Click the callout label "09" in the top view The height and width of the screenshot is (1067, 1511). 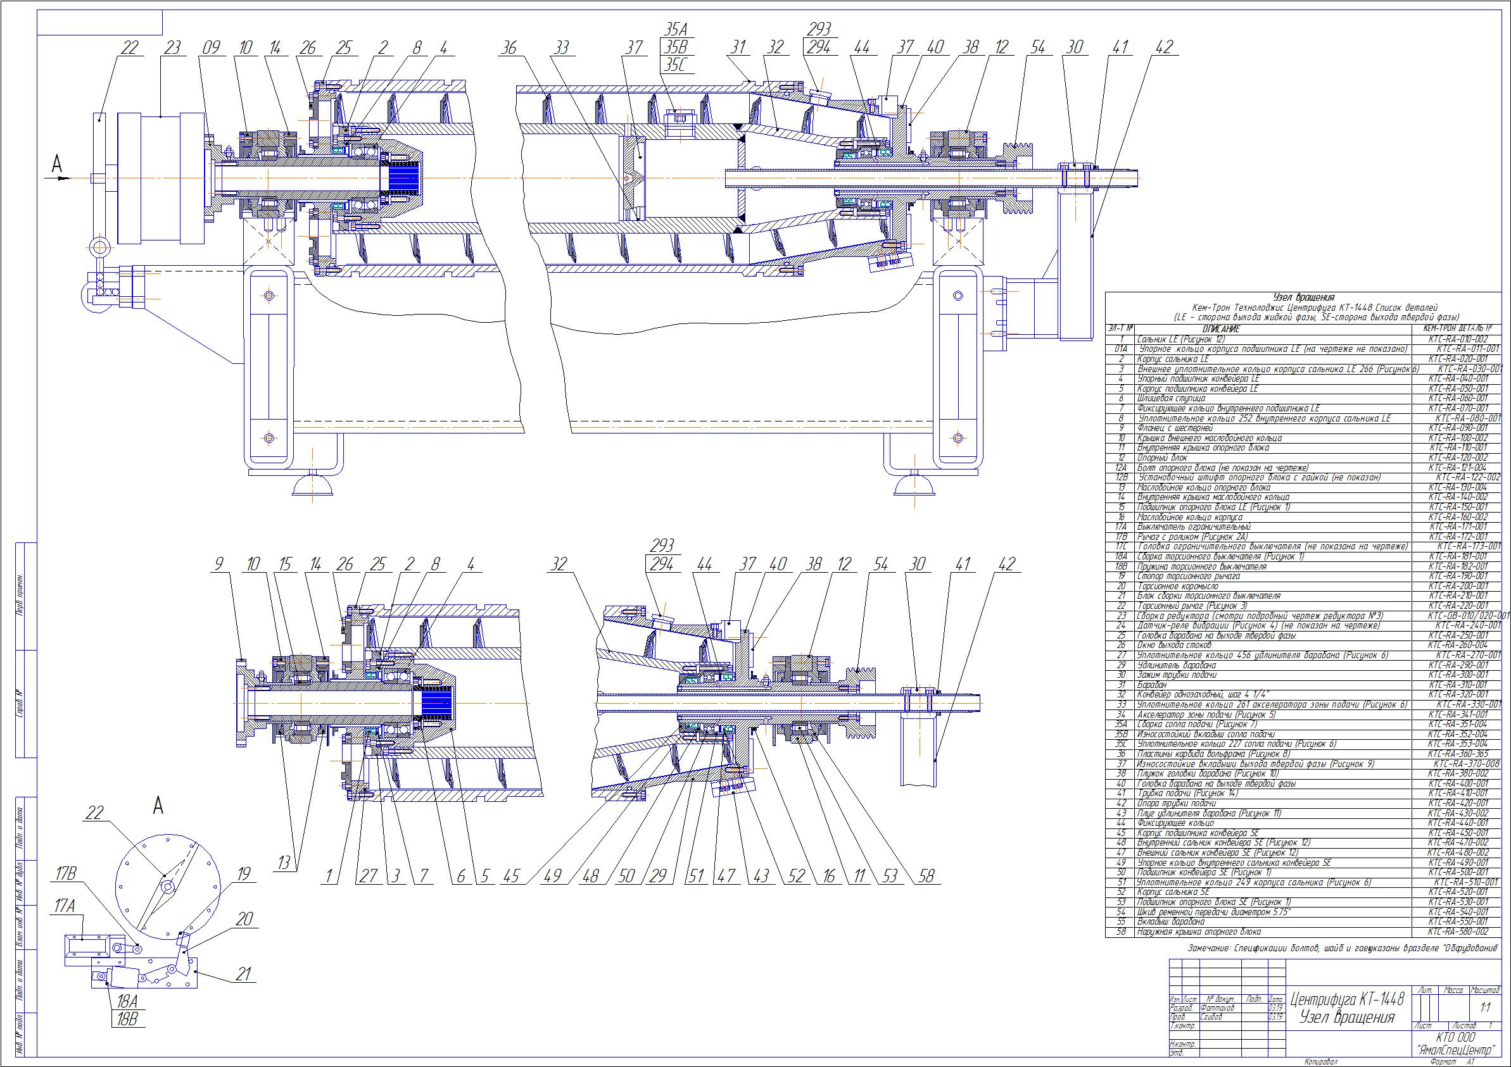[x=212, y=47]
